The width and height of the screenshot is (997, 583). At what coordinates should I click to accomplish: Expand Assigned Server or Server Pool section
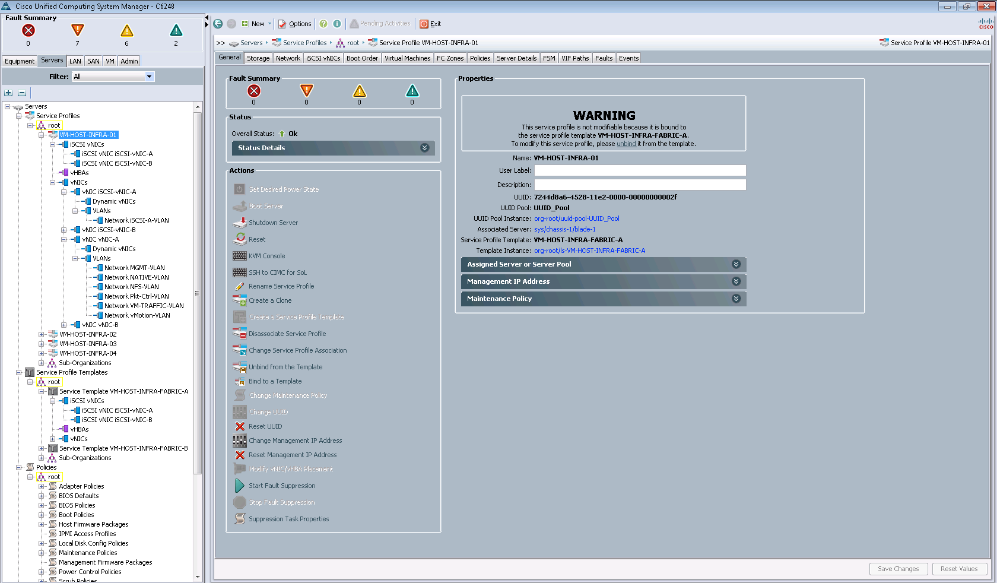[604, 264]
